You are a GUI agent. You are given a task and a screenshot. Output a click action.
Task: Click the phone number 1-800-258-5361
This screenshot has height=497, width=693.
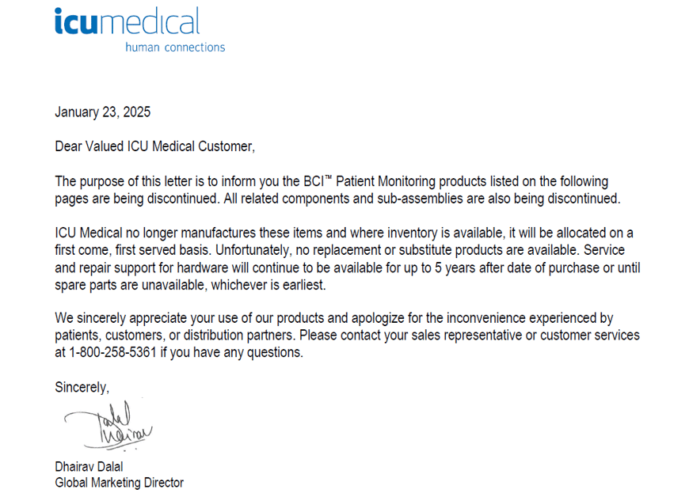(111, 353)
